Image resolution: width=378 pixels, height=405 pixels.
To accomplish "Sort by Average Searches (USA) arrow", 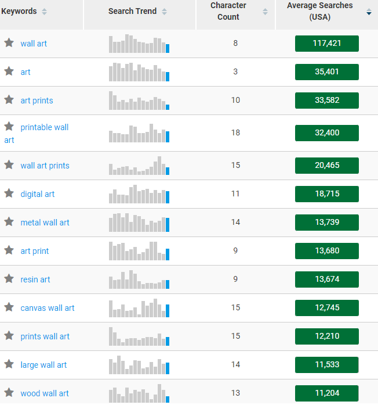I will pyautogui.click(x=369, y=12).
